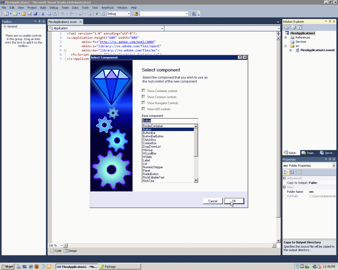Click the Save toolbar icon
338x270 pixels.
(30, 14)
